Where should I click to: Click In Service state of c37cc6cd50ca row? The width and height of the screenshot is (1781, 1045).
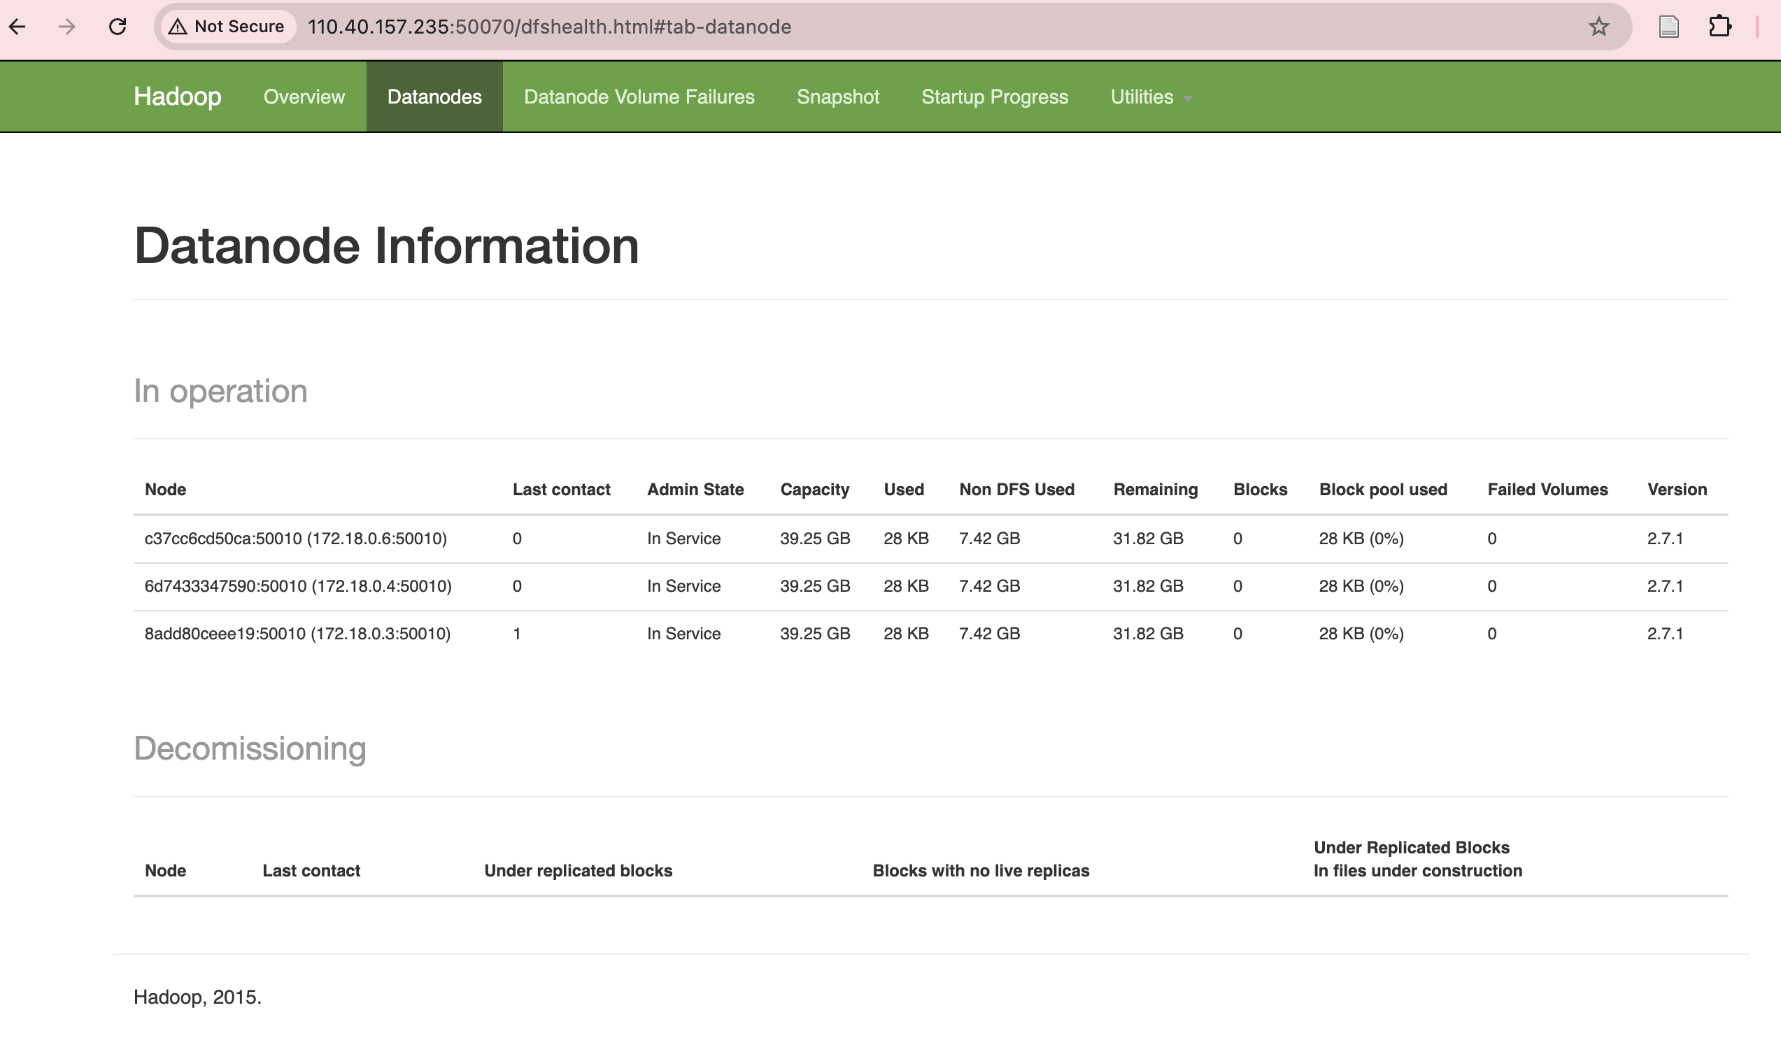point(683,539)
